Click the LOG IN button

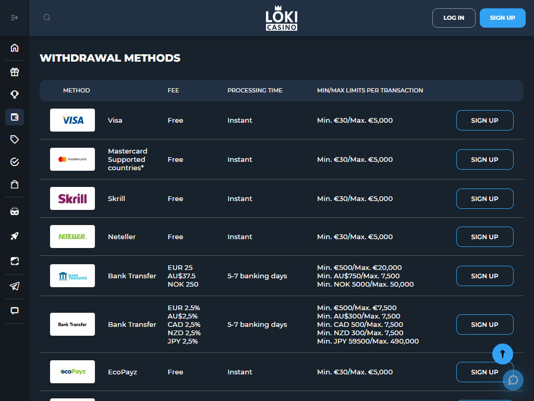[454, 18]
